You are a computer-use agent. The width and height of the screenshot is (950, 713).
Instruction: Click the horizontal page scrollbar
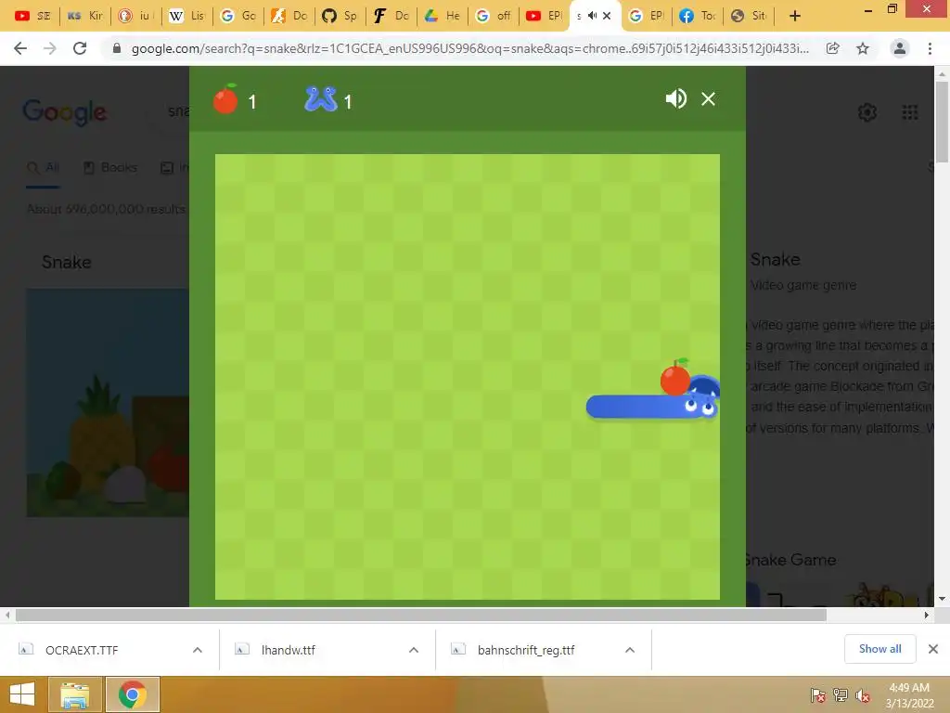click(421, 615)
